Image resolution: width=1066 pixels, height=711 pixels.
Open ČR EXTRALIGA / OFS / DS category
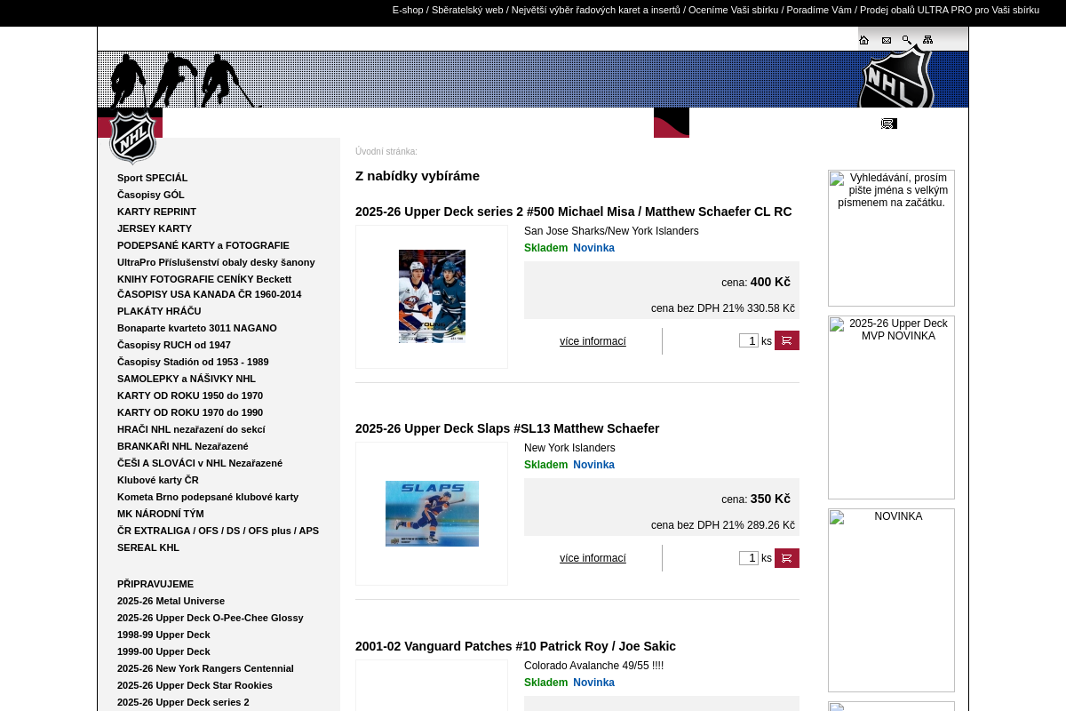pyautogui.click(x=218, y=531)
